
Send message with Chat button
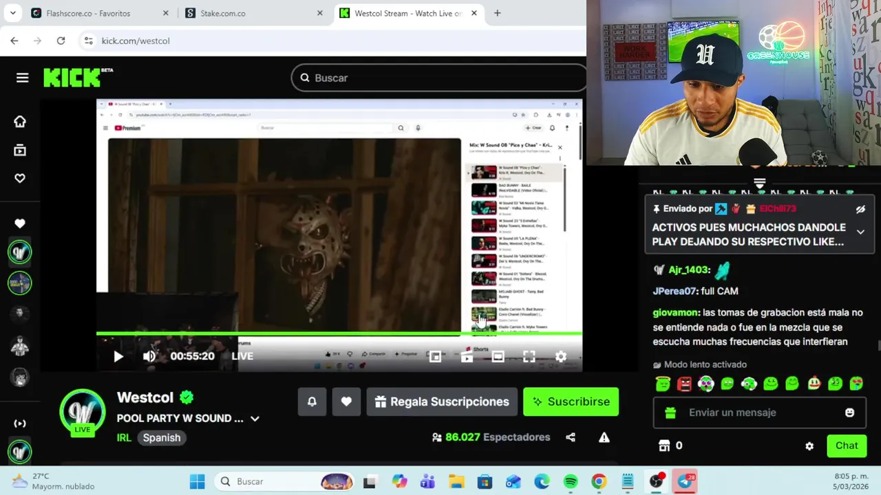[x=847, y=446]
